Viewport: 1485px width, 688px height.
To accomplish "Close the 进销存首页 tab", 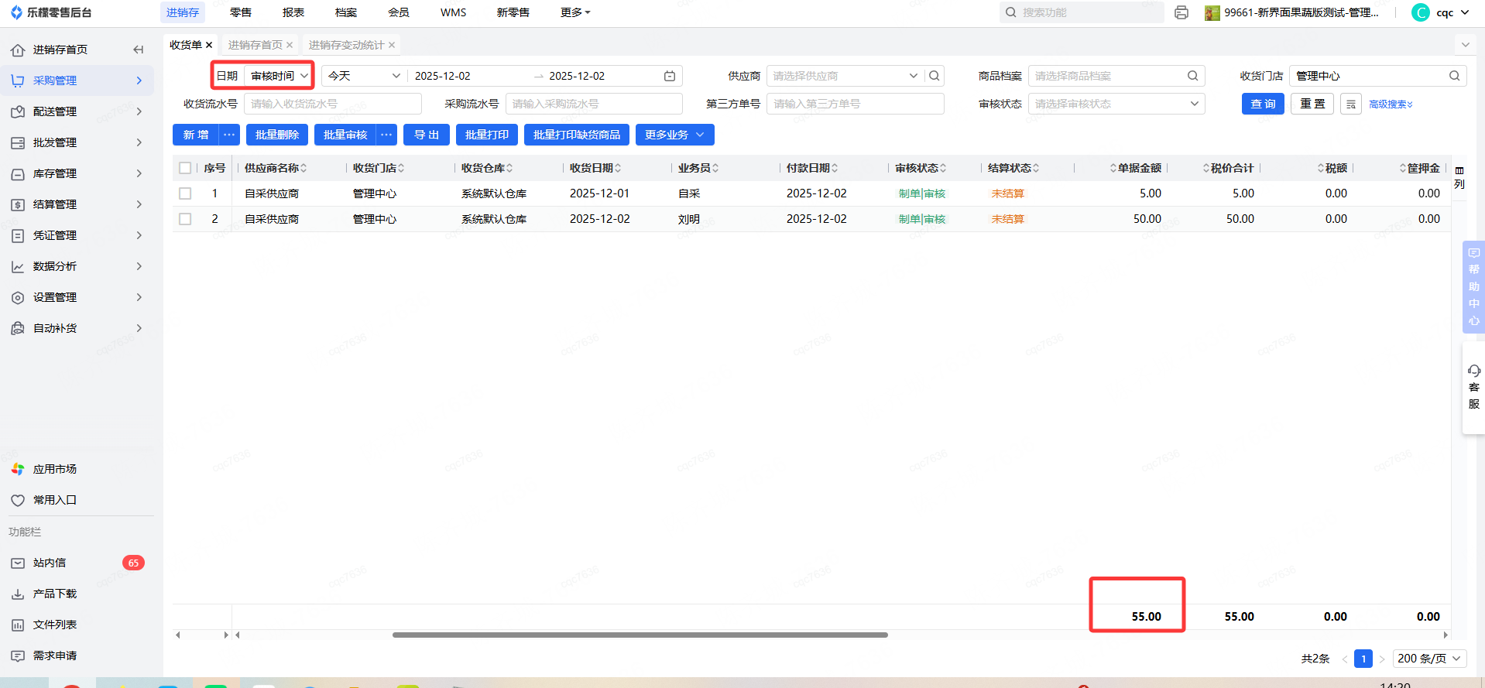I will (290, 45).
